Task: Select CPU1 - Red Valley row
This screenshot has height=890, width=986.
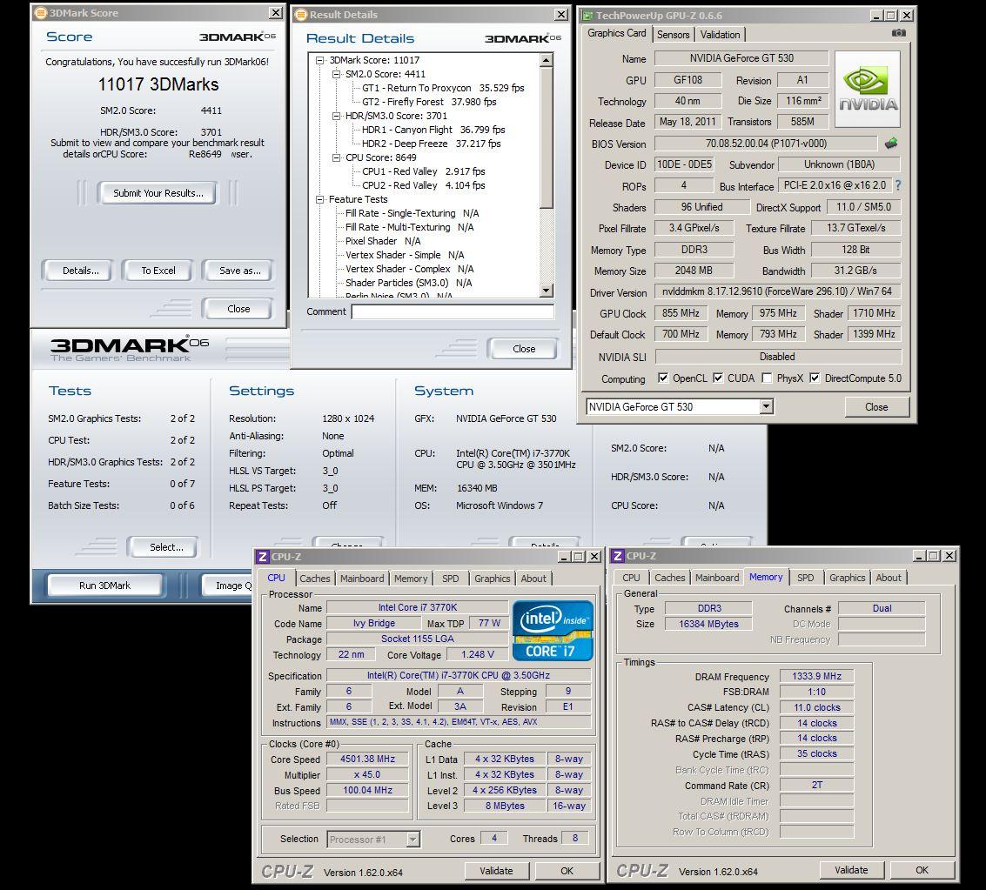Action: [423, 171]
